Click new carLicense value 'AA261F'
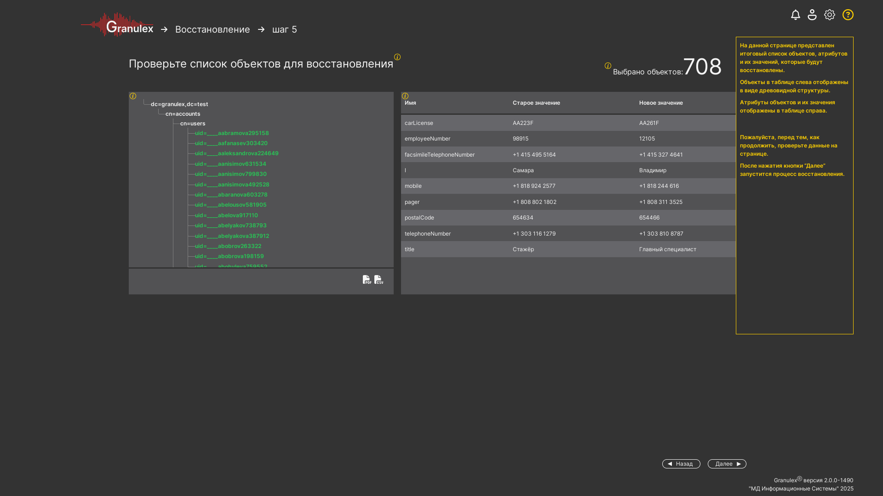Image resolution: width=883 pixels, height=496 pixels. pyautogui.click(x=649, y=123)
